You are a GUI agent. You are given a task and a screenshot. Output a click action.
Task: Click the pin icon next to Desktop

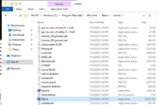32,30
